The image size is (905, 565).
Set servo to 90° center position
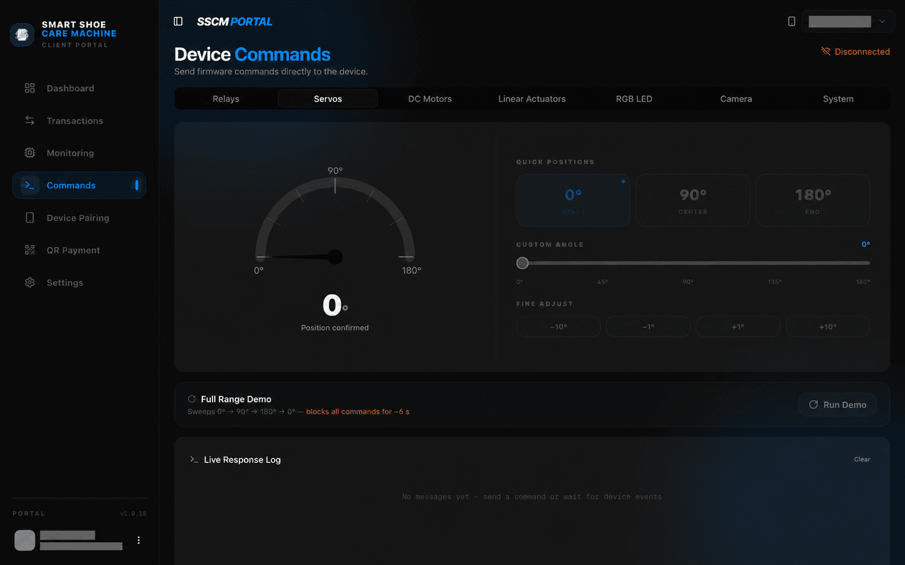coord(693,200)
